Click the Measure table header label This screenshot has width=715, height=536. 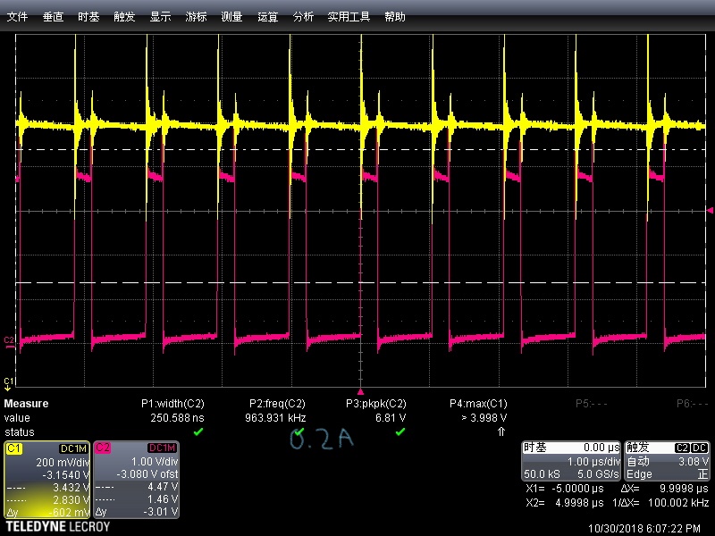tap(26, 404)
